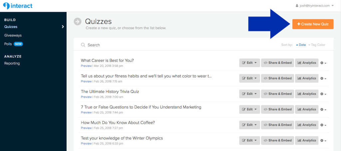Screen dimensions: 341x151
Task: Preview the Winter Olympics quiz
Action: pos(86,143)
